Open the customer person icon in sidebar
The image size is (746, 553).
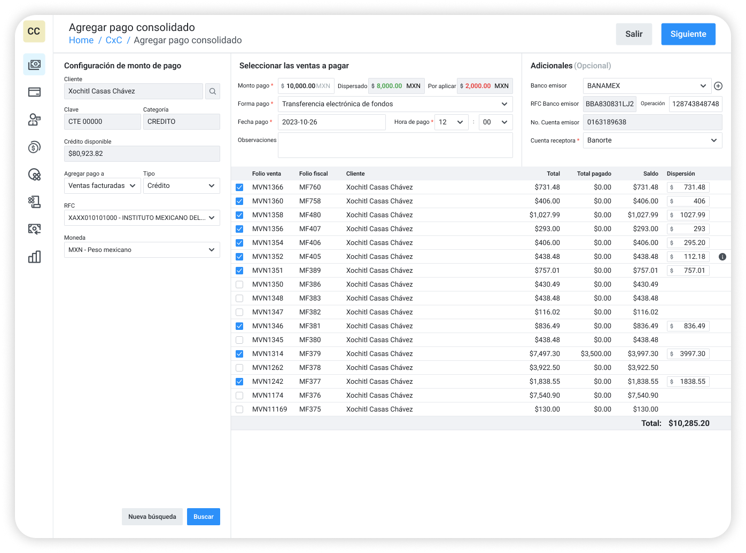(34, 120)
